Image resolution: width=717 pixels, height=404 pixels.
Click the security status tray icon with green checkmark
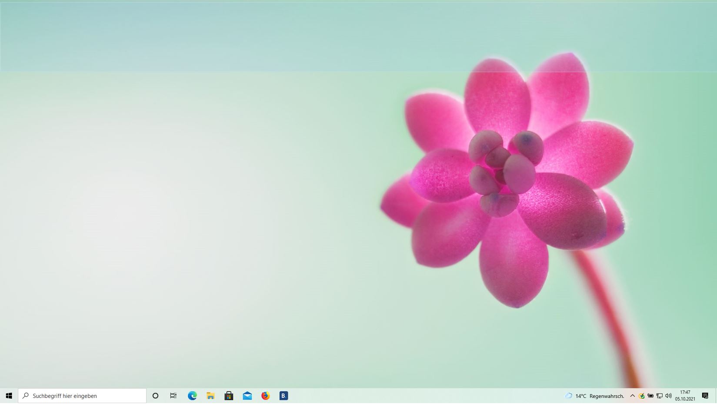click(642, 396)
